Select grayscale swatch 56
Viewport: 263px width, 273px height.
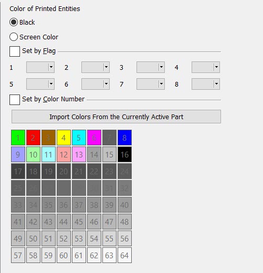(x=124, y=238)
